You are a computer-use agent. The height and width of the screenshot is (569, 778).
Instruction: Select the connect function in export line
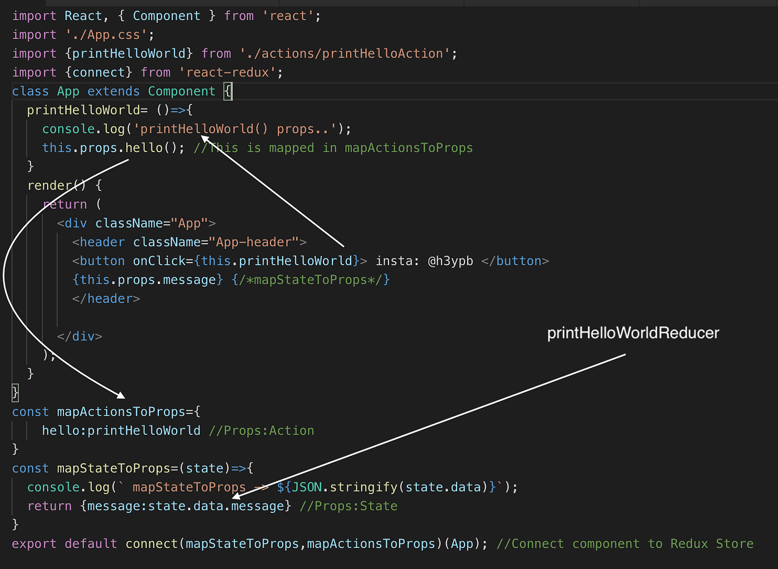151,543
